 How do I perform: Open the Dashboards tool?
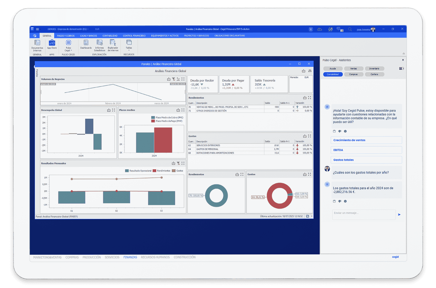pos(86,44)
